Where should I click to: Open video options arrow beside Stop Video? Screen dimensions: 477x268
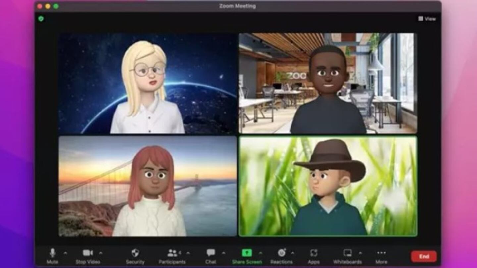(101, 253)
